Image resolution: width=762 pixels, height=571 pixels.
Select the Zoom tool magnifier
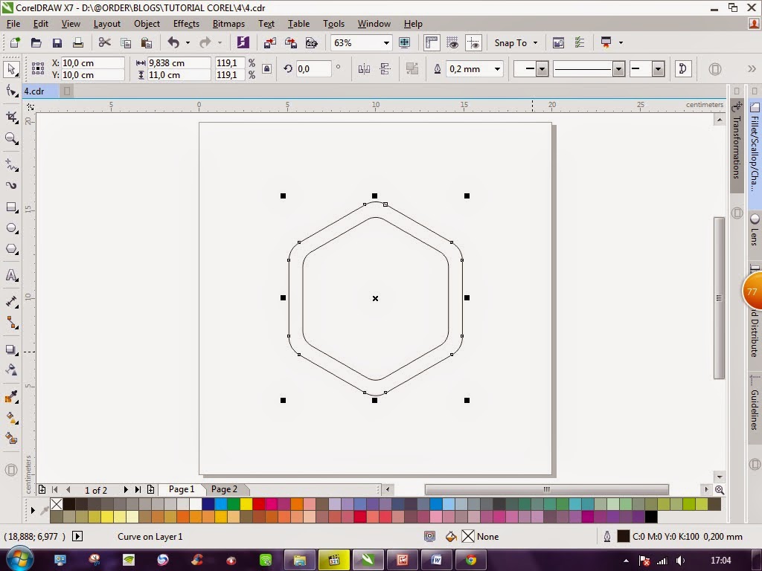tap(11, 138)
